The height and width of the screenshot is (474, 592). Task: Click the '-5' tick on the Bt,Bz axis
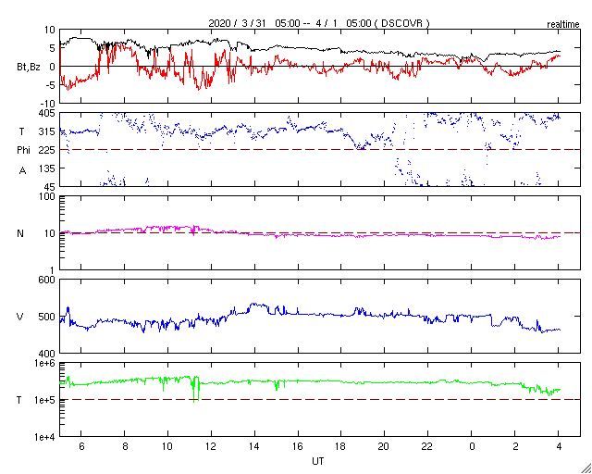click(x=51, y=85)
